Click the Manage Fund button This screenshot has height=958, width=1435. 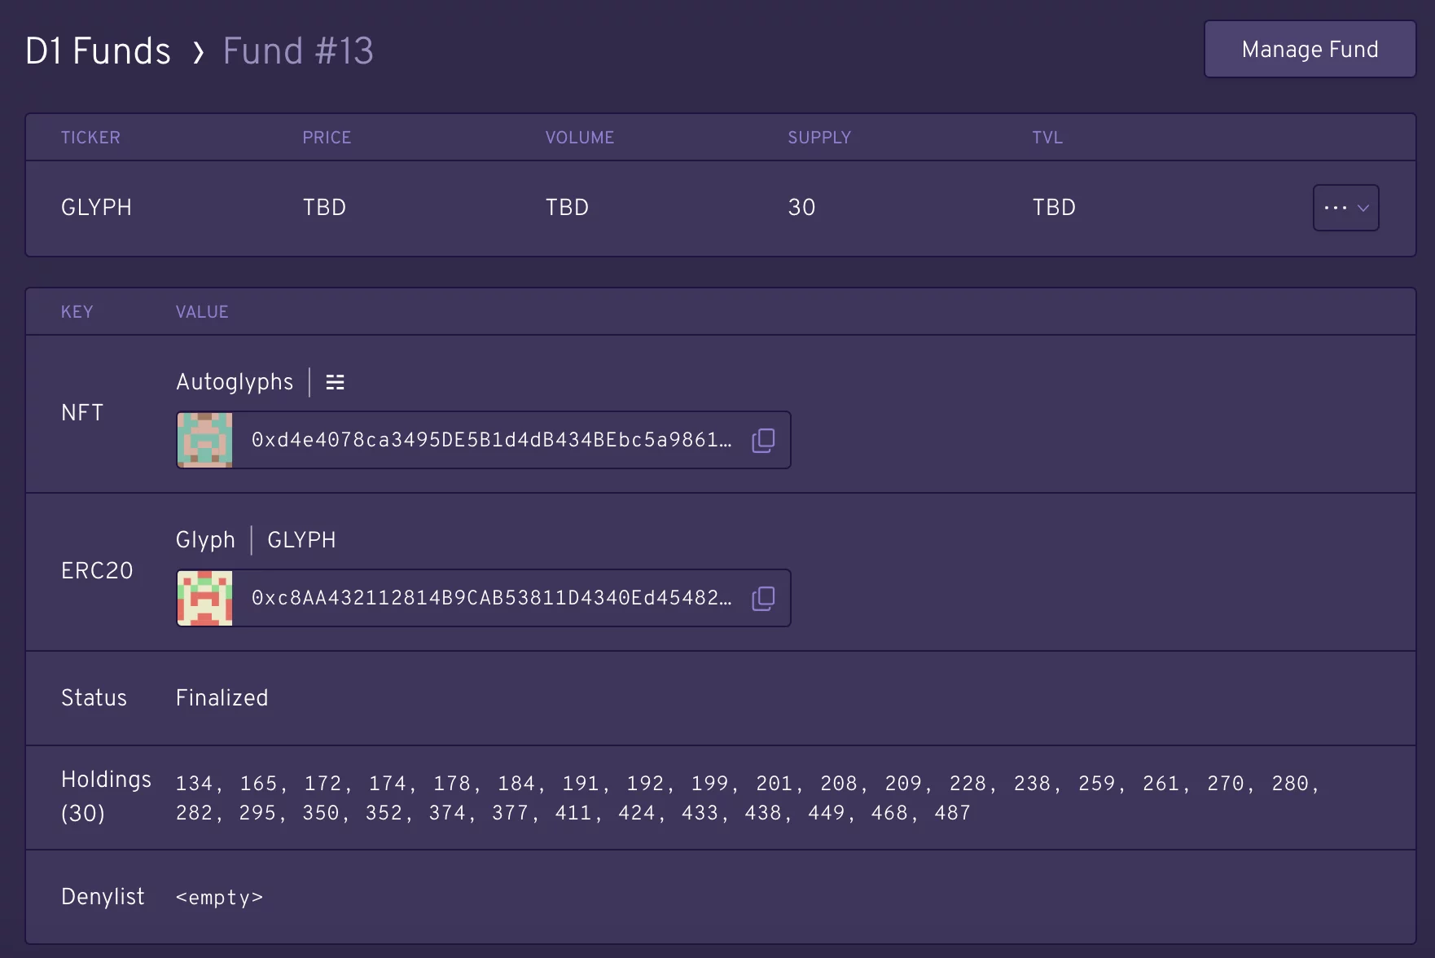coord(1310,50)
